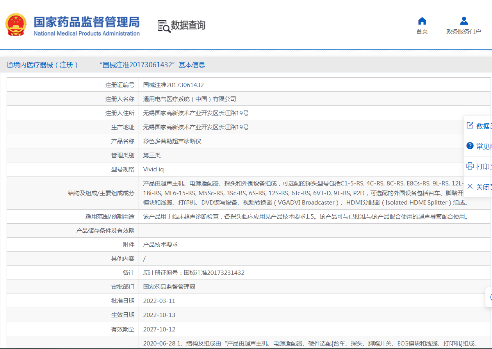
Task: Open the 政务服务门户 person icon
Action: [x=463, y=21]
